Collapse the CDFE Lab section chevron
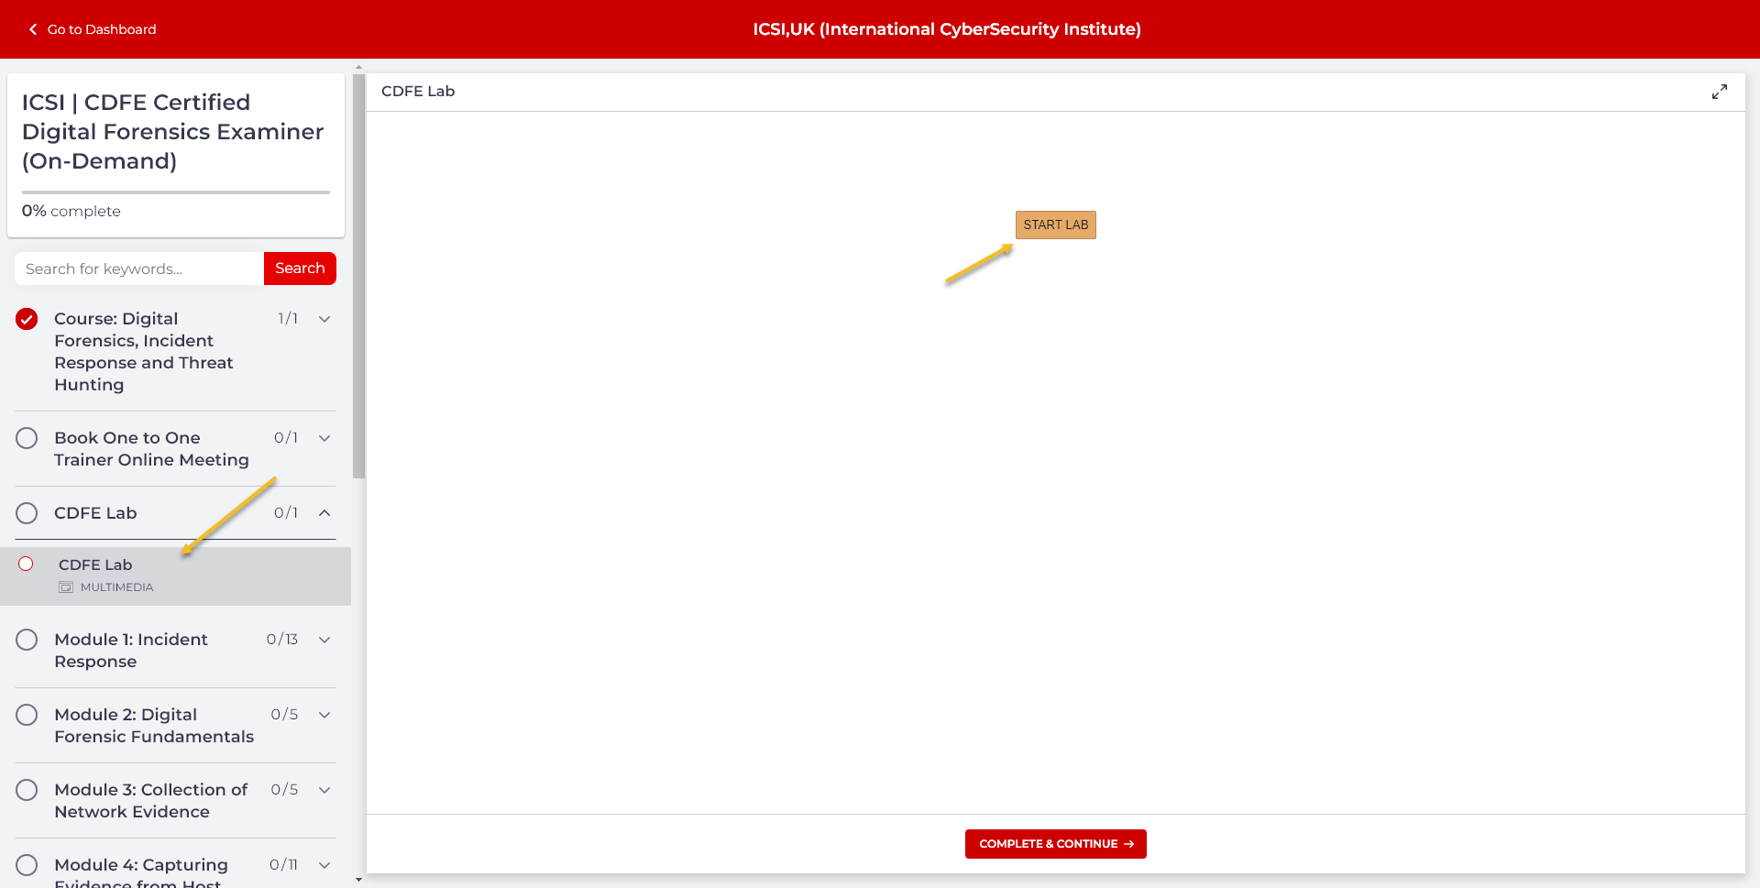The image size is (1760, 888). tap(324, 513)
